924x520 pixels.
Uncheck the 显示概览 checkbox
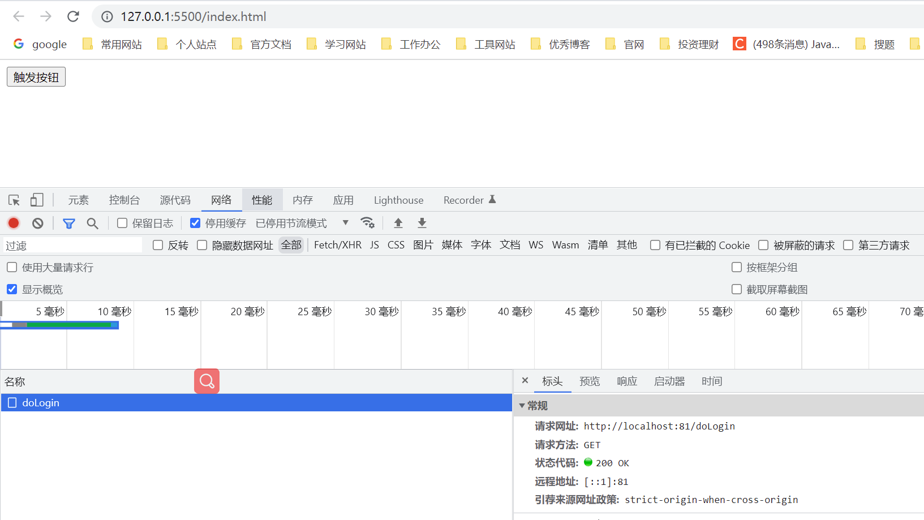(x=12, y=289)
